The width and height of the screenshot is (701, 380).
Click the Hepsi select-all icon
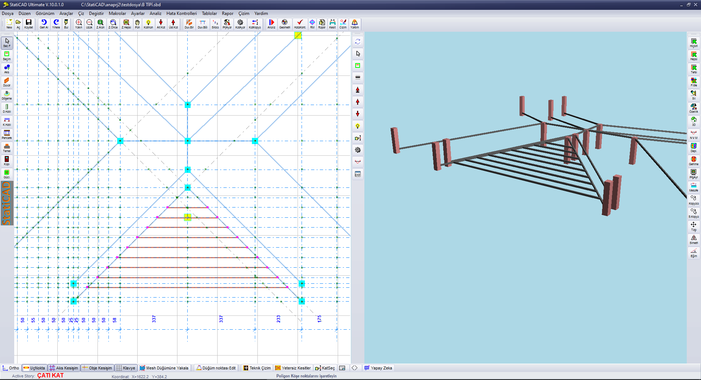click(694, 56)
